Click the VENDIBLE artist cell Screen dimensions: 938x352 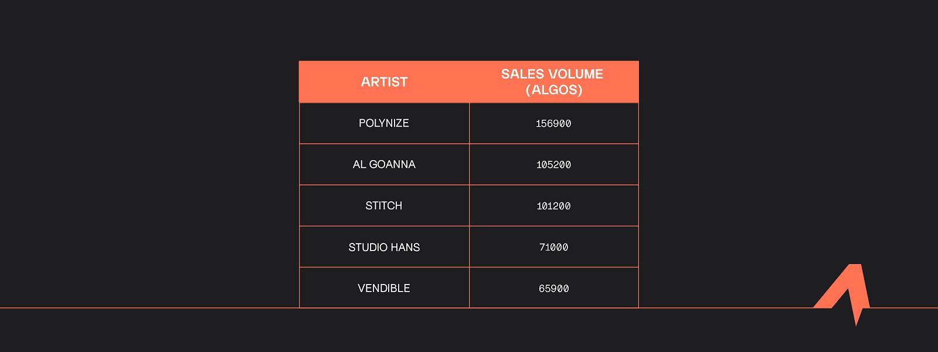coord(384,289)
